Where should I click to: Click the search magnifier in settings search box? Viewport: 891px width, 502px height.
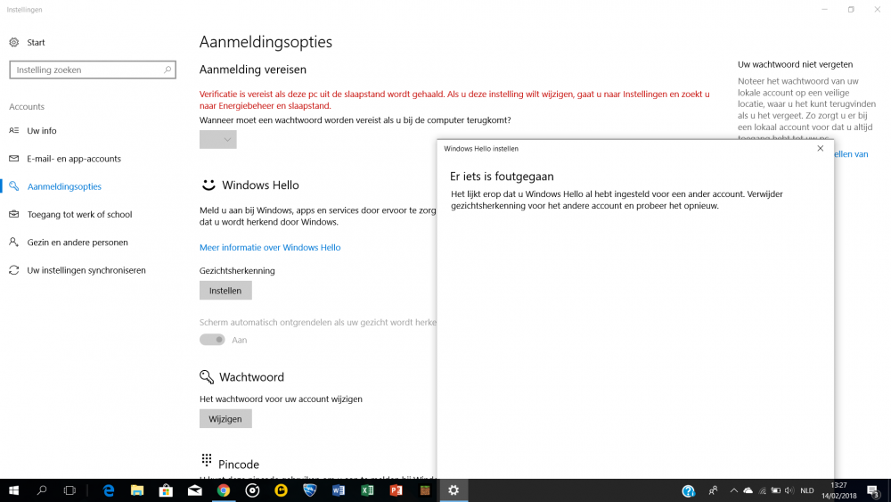[168, 70]
